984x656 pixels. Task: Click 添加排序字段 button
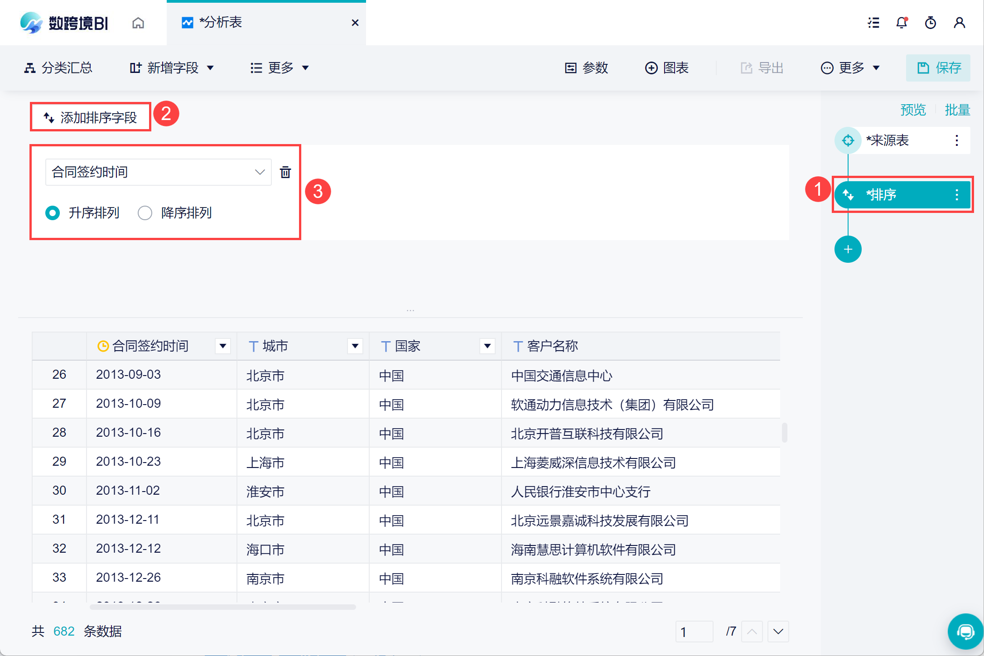91,117
